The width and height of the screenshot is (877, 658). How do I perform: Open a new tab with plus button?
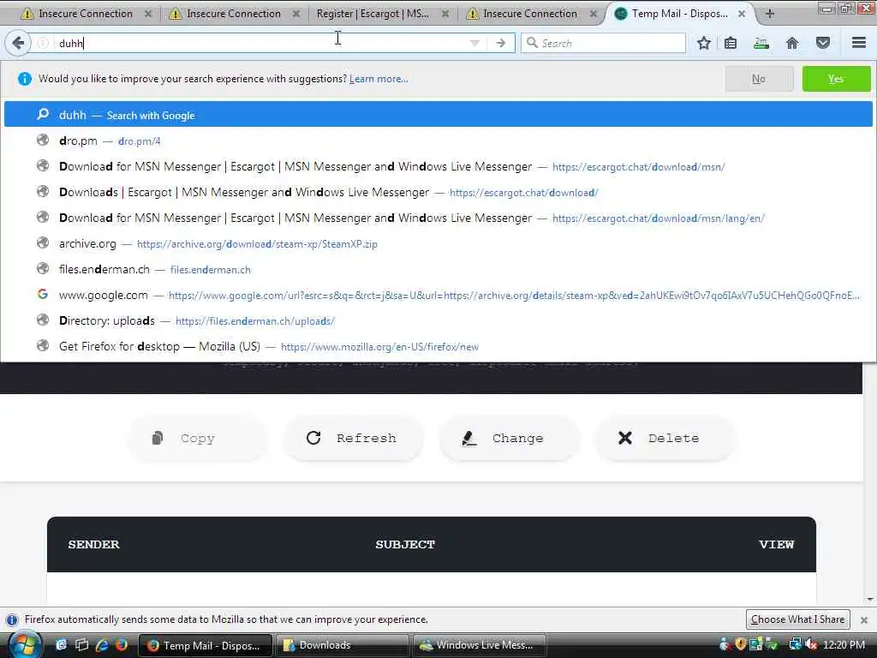(770, 14)
